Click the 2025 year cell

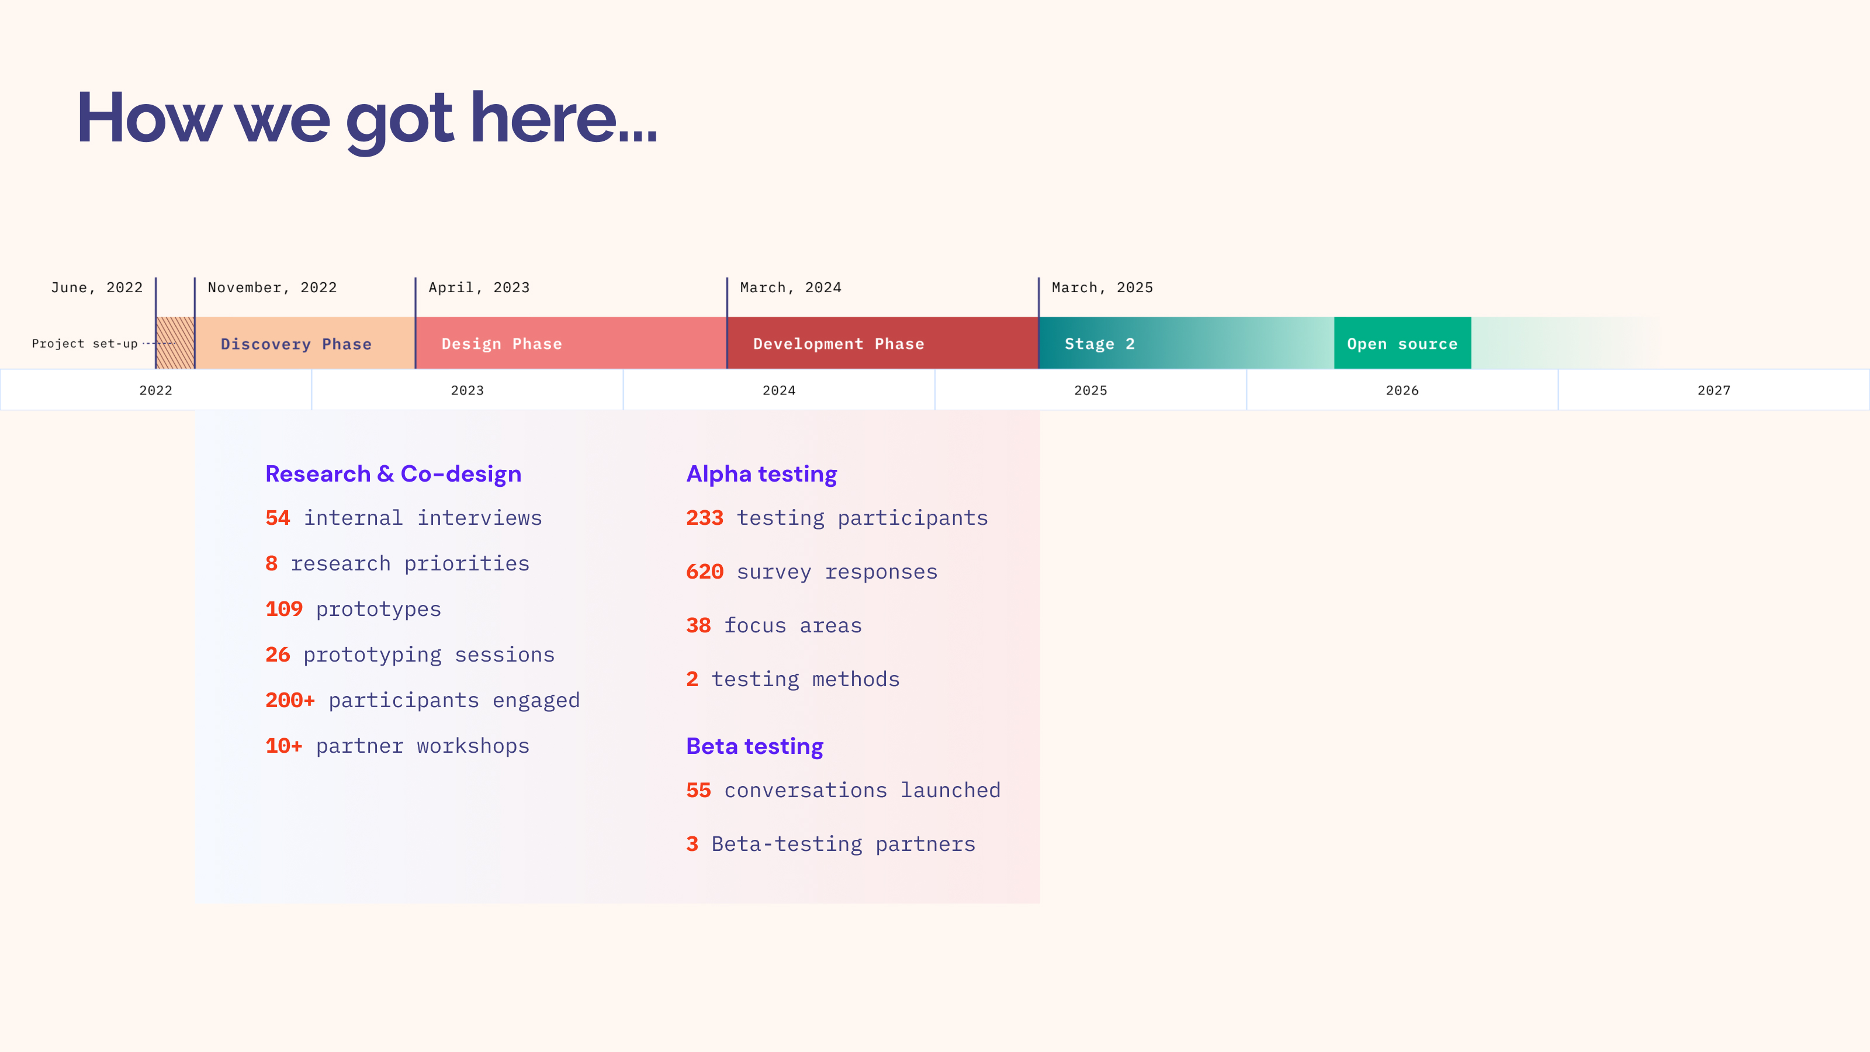tap(1090, 390)
